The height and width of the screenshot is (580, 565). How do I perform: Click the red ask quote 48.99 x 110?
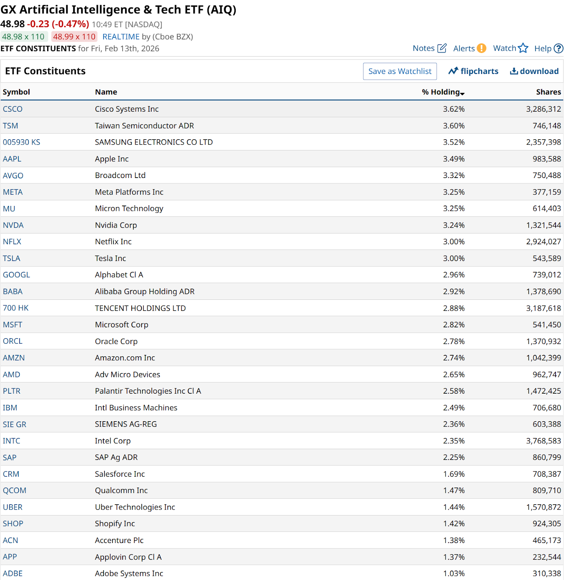click(74, 37)
